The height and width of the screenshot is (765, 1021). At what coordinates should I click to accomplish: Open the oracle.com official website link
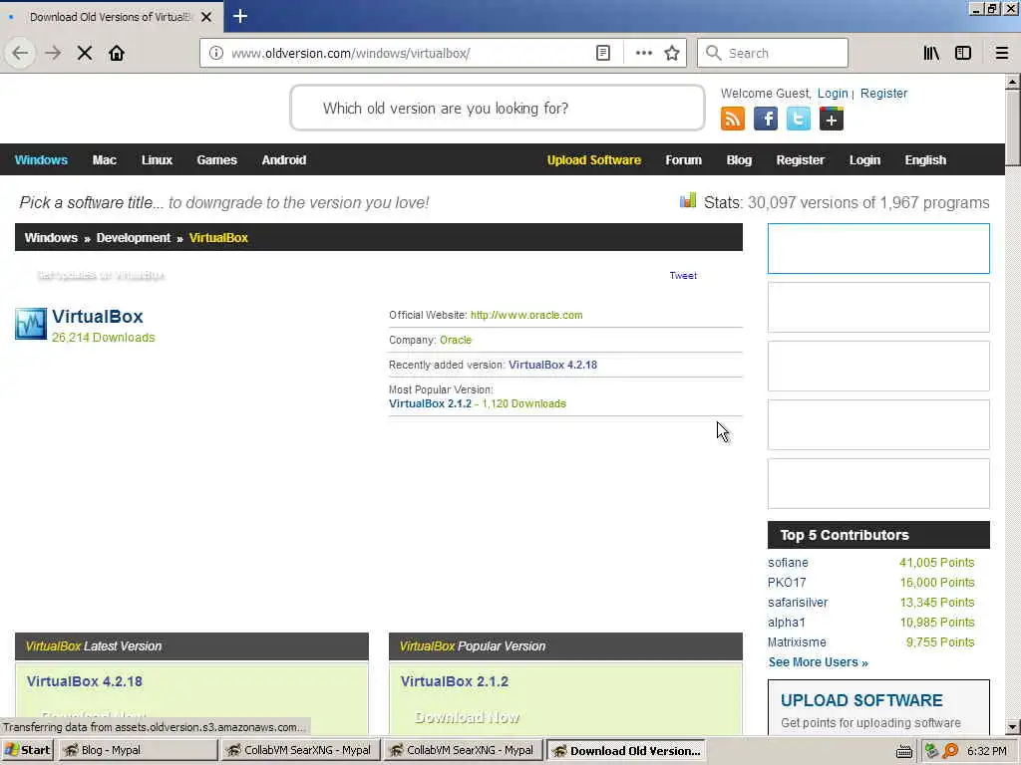pyautogui.click(x=526, y=315)
